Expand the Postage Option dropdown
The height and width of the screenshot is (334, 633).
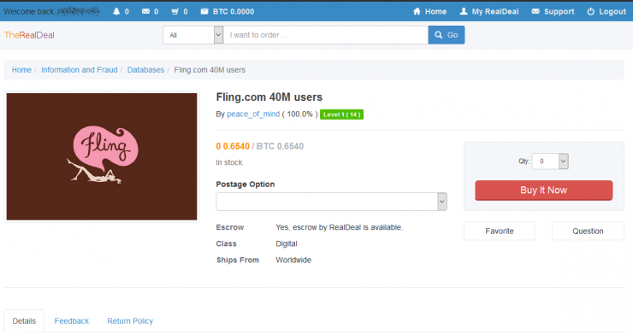[331, 202]
